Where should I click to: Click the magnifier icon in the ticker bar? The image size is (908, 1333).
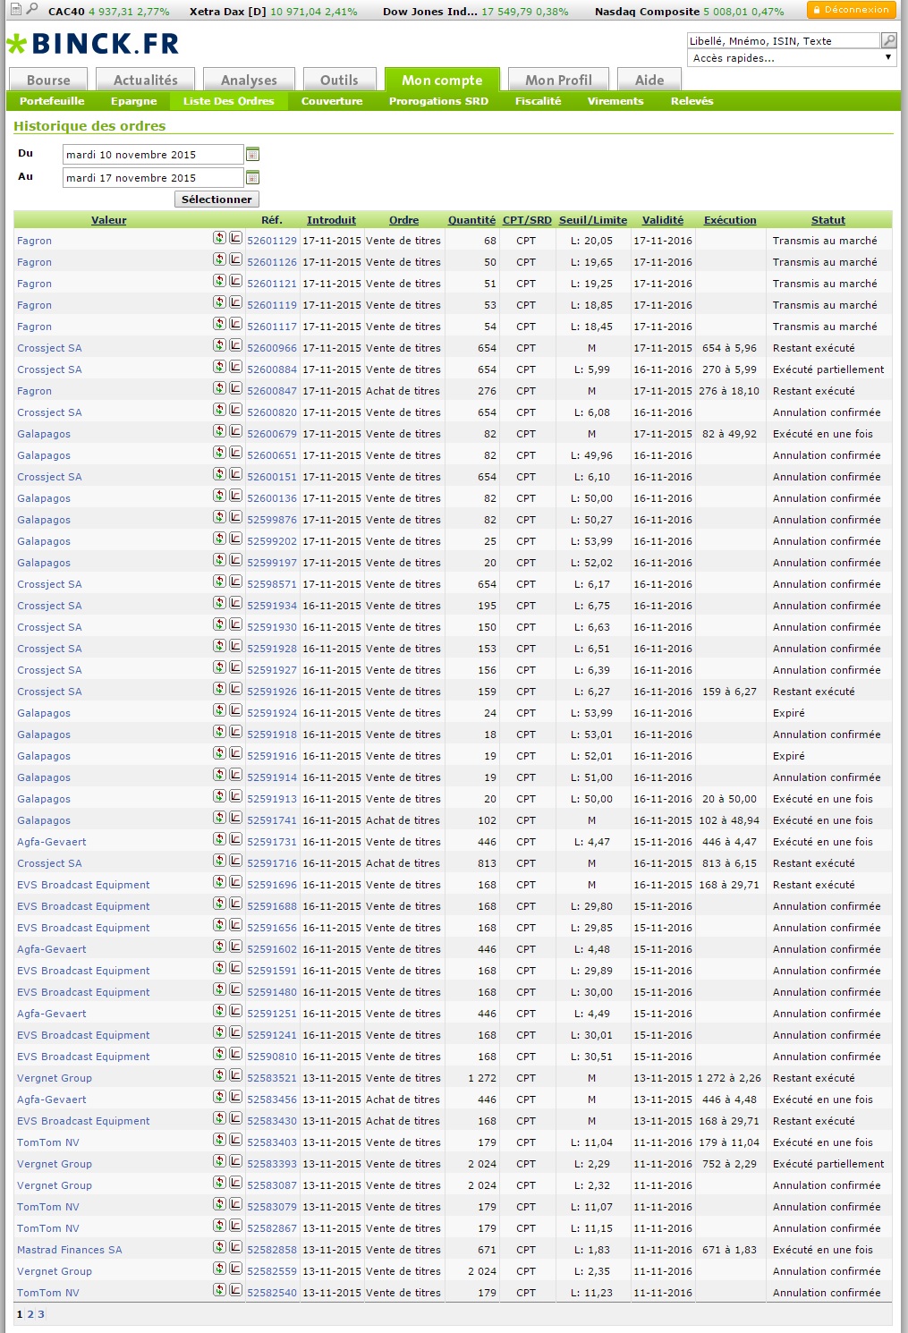pos(32,10)
